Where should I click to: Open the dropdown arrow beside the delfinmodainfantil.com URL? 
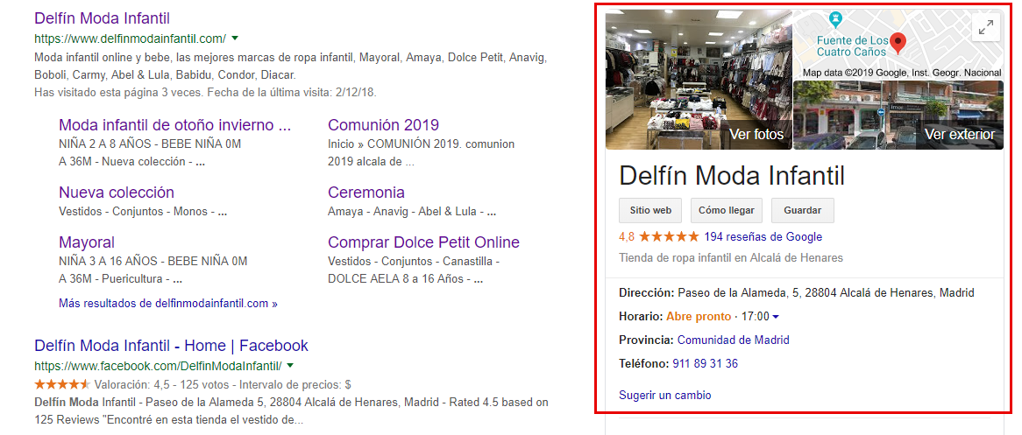pyautogui.click(x=235, y=38)
